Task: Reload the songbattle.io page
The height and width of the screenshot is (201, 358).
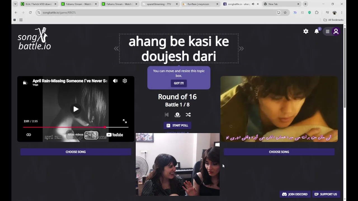Action: 30,13
